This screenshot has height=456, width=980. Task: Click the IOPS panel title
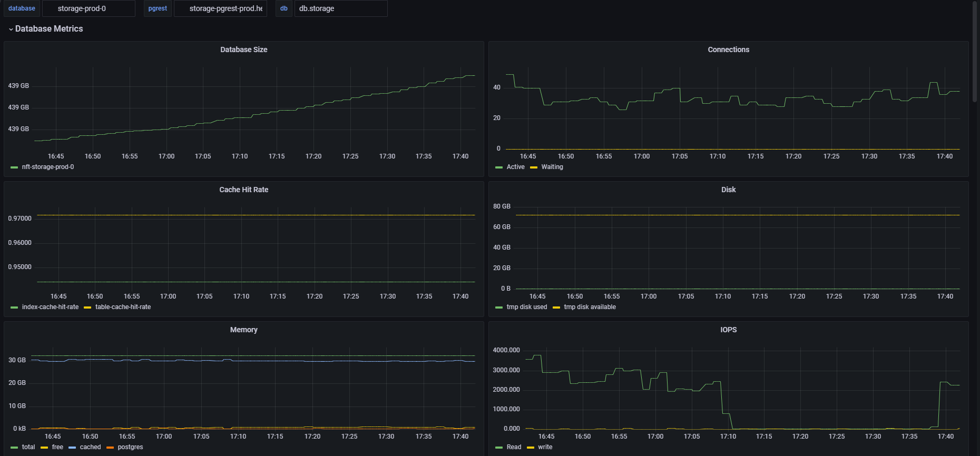click(728, 330)
